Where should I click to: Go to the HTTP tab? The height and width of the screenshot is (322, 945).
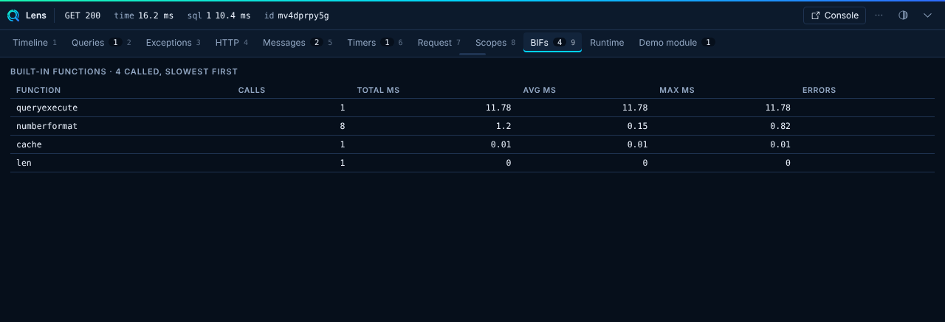(231, 43)
